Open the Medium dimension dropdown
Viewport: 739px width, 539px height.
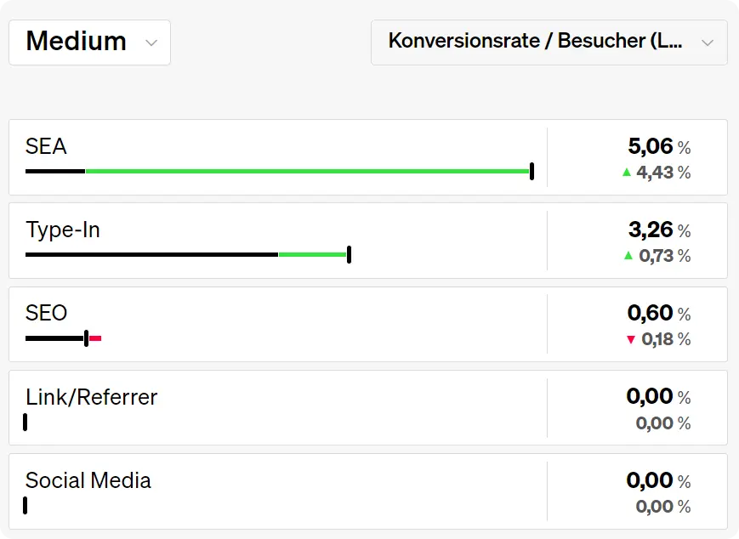pos(89,43)
